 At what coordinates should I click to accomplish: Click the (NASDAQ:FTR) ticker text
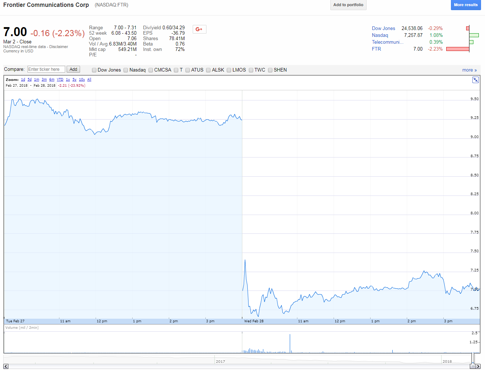(112, 5)
